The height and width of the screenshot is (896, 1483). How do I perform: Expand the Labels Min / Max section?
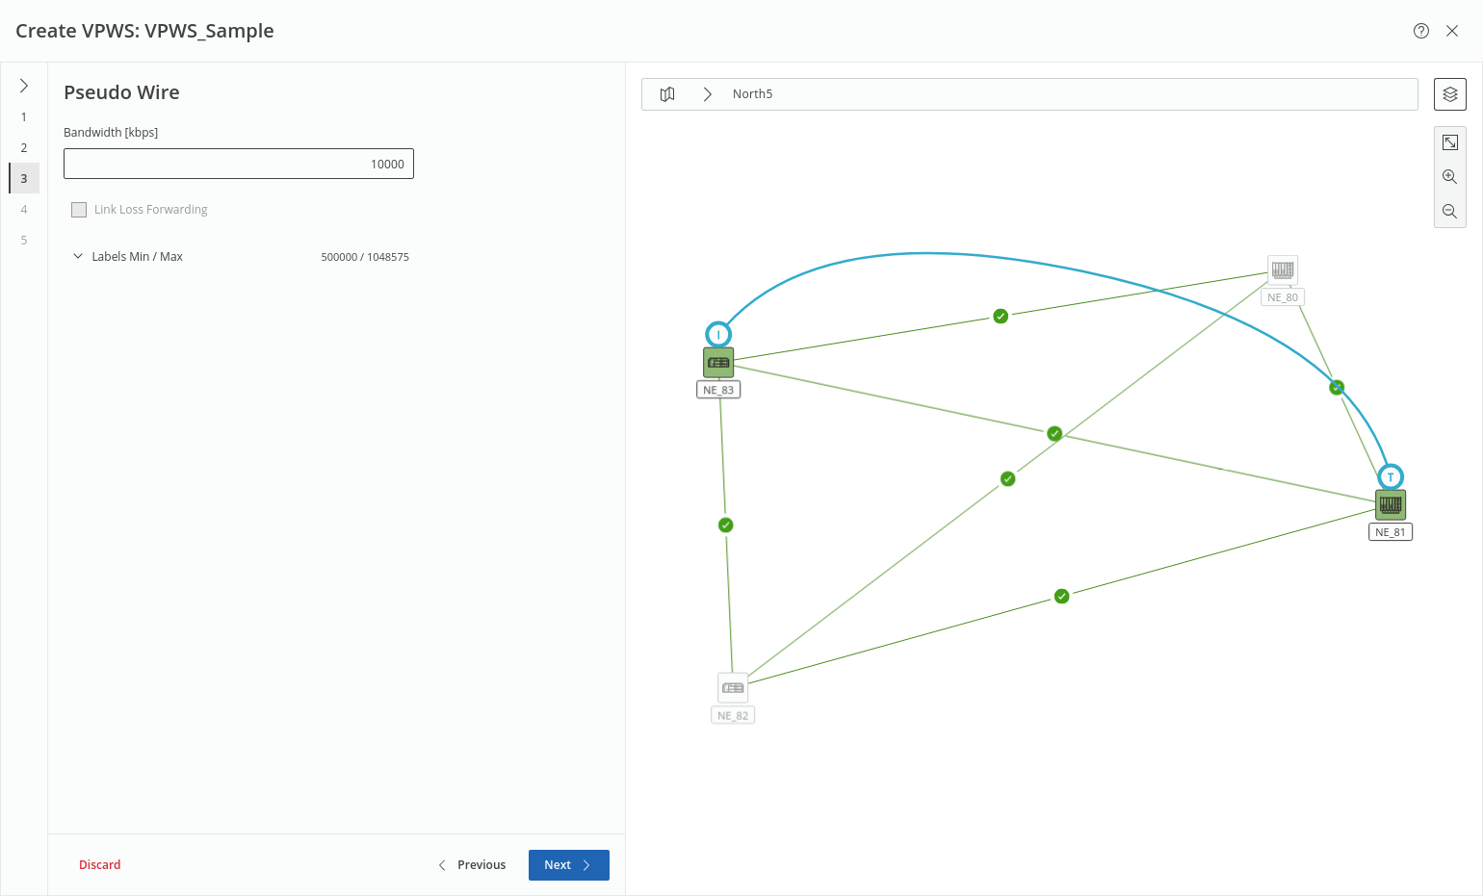click(78, 257)
